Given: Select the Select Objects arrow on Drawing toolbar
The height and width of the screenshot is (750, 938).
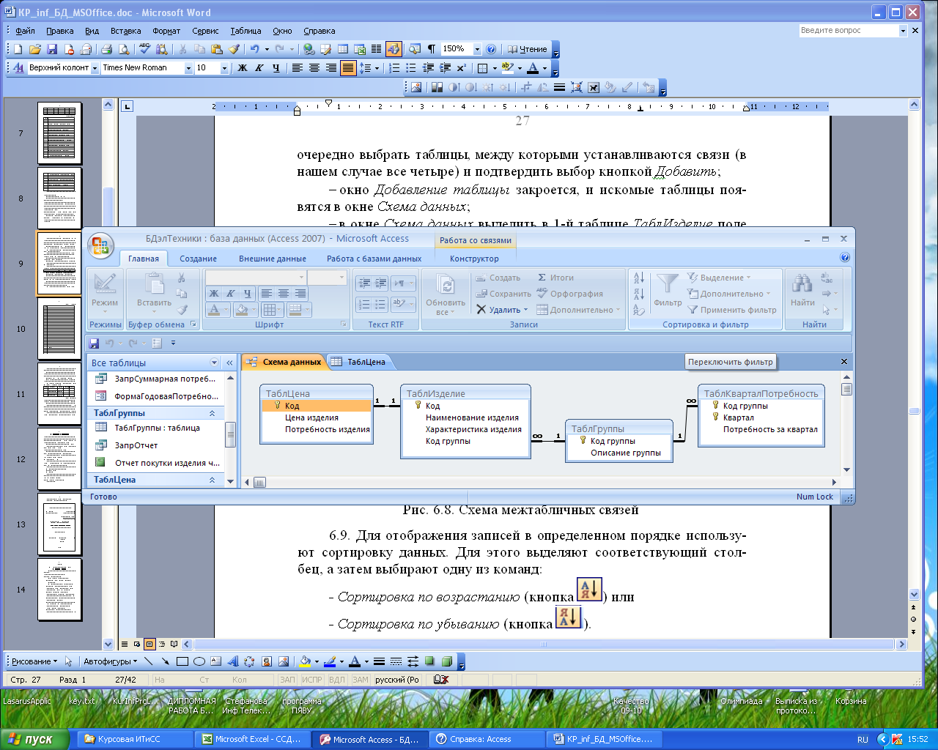Looking at the screenshot, I should coord(68,661).
